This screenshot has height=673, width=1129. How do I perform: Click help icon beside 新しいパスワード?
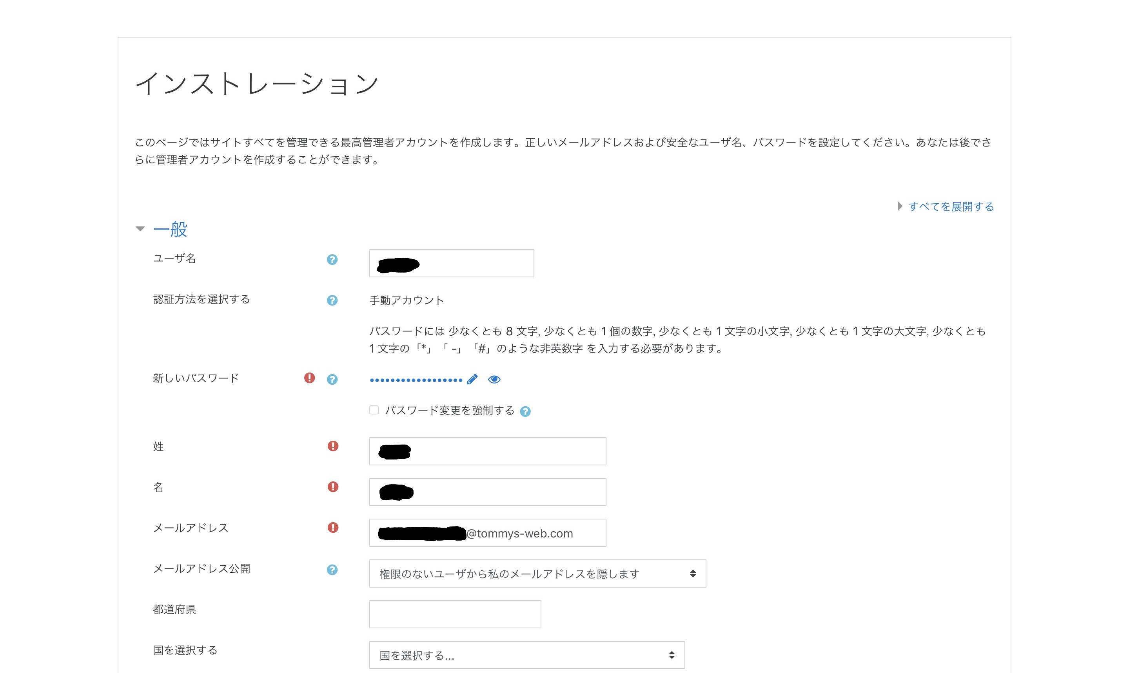pos(332,379)
